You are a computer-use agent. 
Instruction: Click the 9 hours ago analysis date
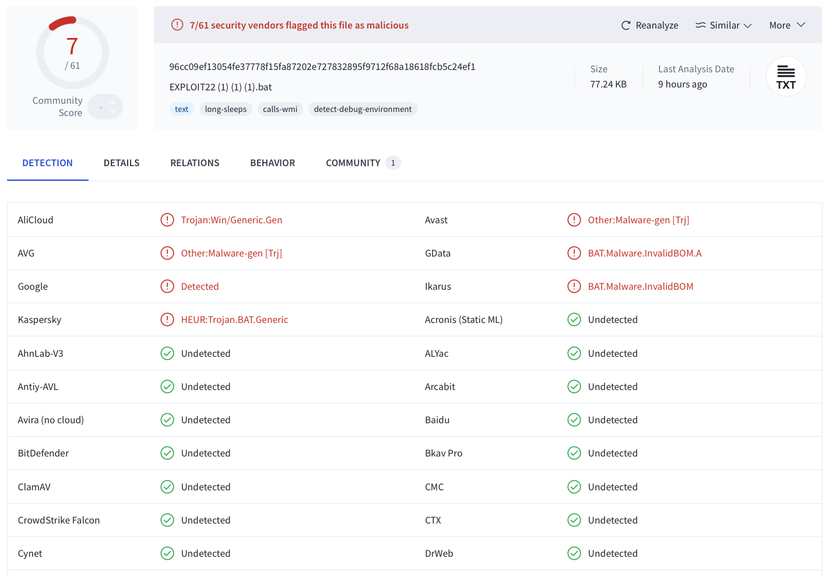(683, 84)
